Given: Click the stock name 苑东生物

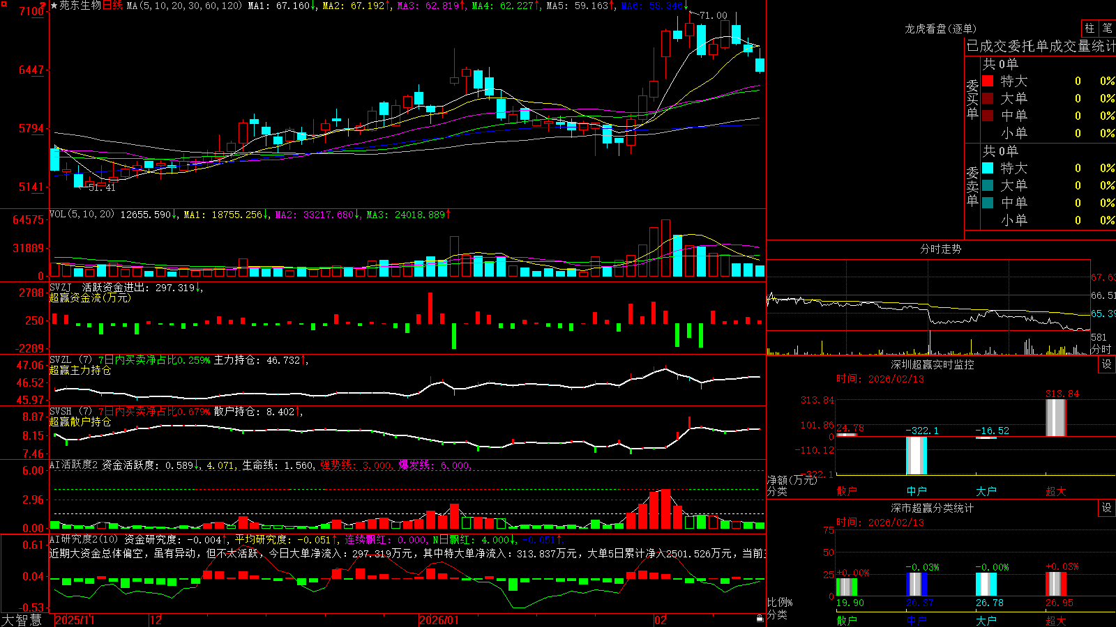Looking at the screenshot, I should (x=80, y=6).
